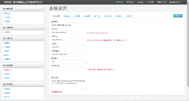The width and height of the screenshot is (189, 101).
Task: Click the share URL field containing www.xintao.org
Action: [69, 40]
